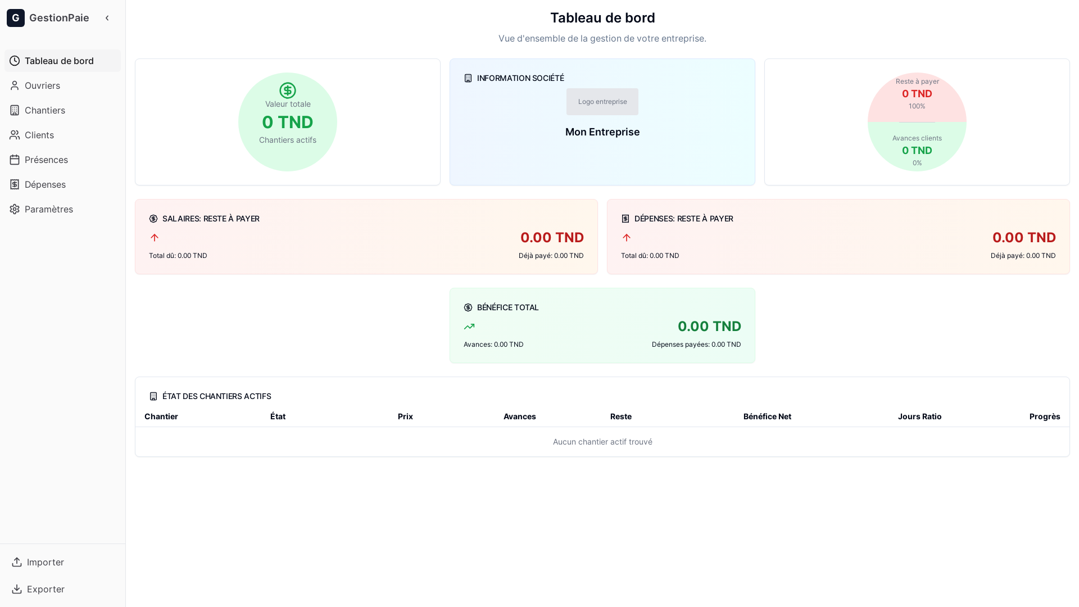The width and height of the screenshot is (1079, 607).
Task: Click the green Avances clients half-circle
Action: tap(917, 147)
